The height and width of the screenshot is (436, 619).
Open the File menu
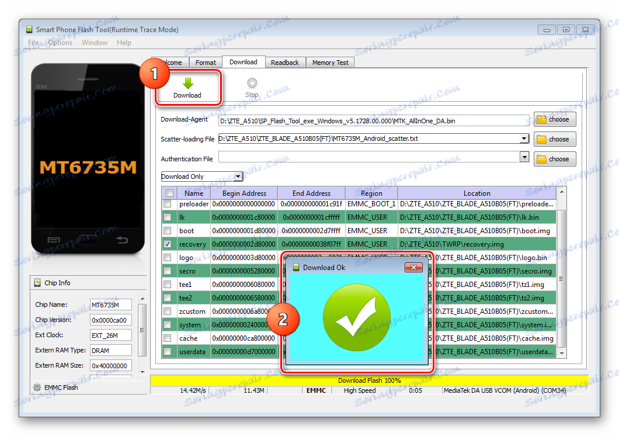pyautogui.click(x=33, y=43)
